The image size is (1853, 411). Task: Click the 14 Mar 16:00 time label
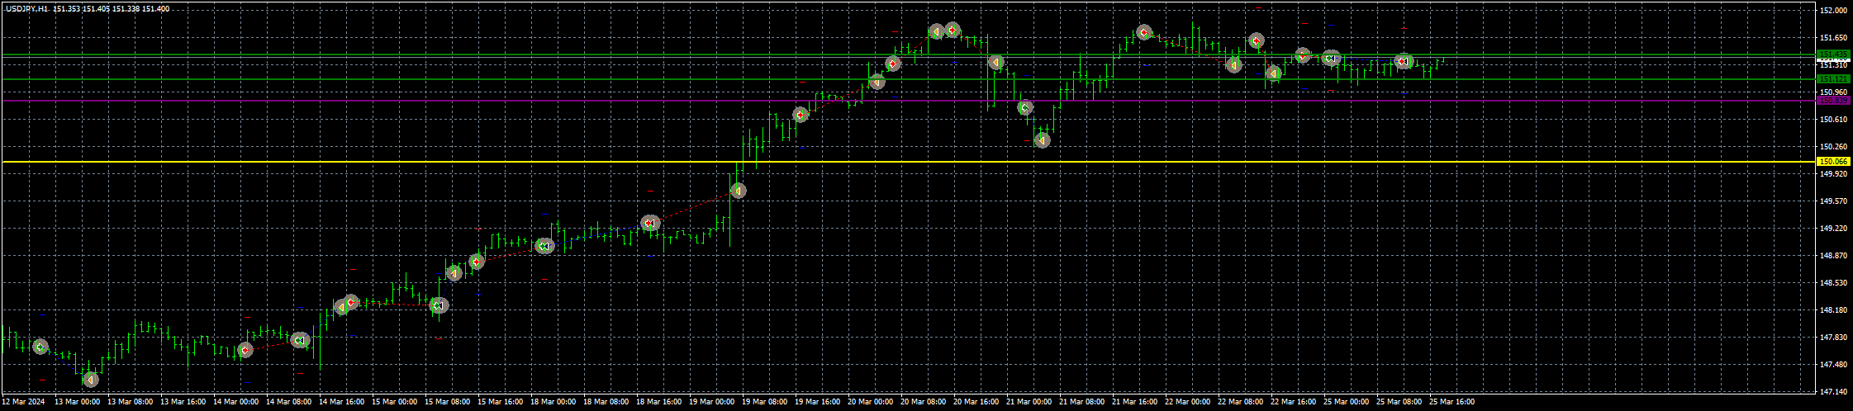tap(342, 402)
